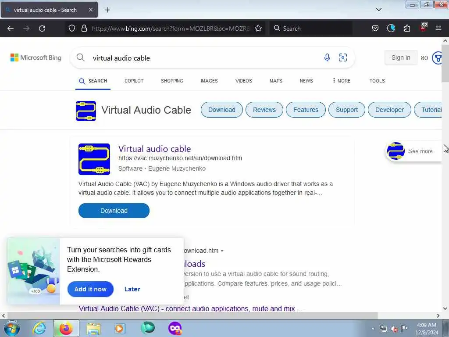Click the Reviews pill button
The image size is (449, 337).
click(x=264, y=110)
